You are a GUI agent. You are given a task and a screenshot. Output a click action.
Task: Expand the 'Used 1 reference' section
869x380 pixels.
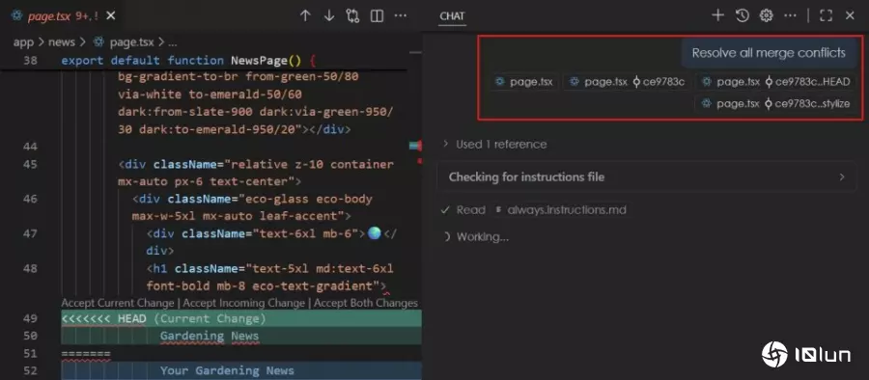click(494, 145)
